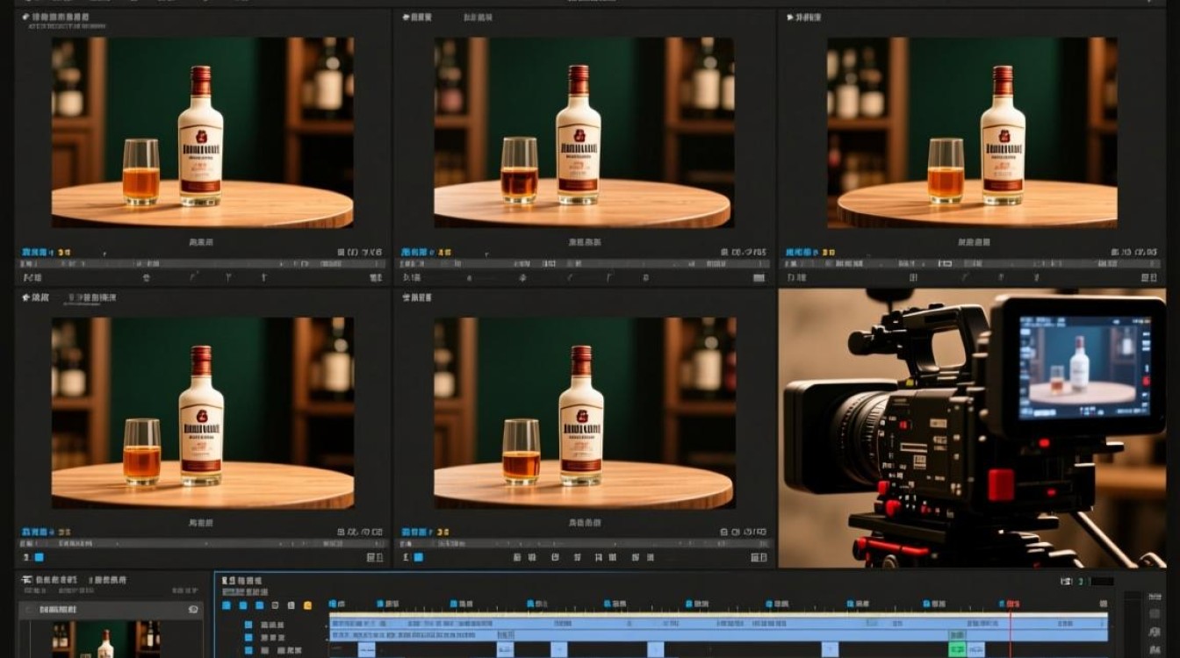Click the project panel header icon

[x=26, y=580]
